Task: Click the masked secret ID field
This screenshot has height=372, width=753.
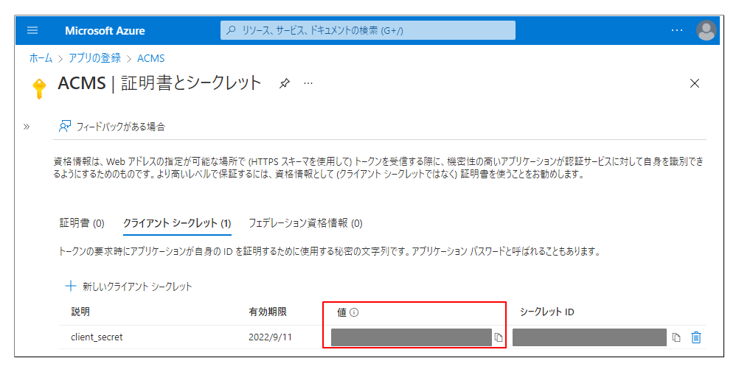Action: click(x=589, y=337)
